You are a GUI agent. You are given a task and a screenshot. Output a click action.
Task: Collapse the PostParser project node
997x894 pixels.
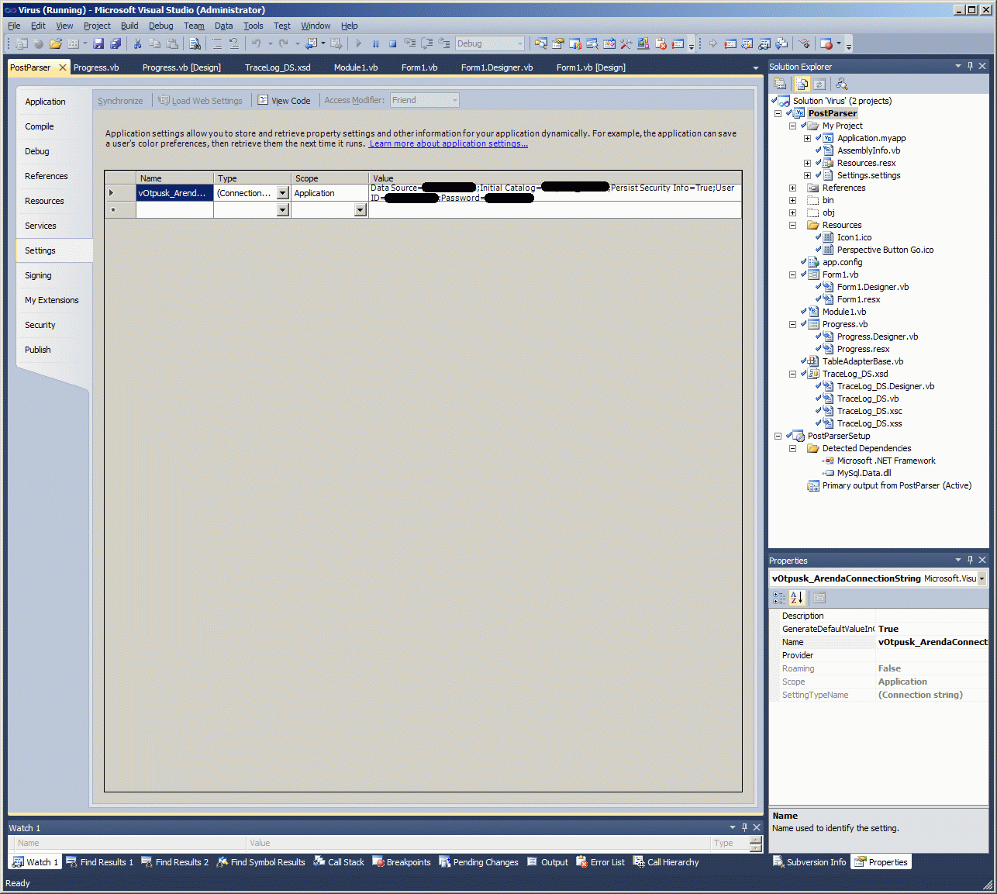click(x=778, y=113)
